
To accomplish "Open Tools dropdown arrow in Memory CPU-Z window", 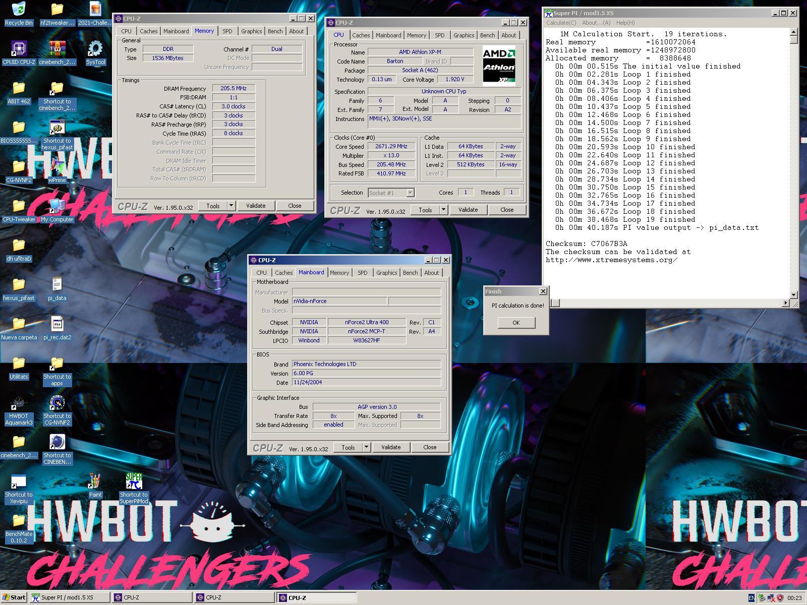I will tap(231, 206).
